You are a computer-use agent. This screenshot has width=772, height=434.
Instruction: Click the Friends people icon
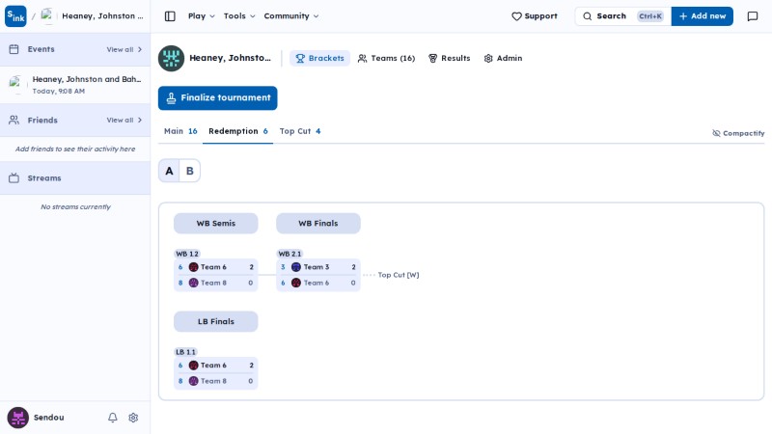[x=14, y=120]
